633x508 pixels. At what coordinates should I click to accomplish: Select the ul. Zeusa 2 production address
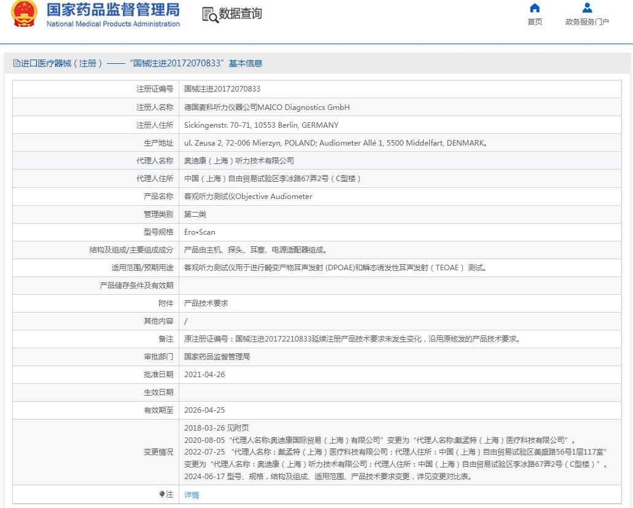click(x=336, y=143)
